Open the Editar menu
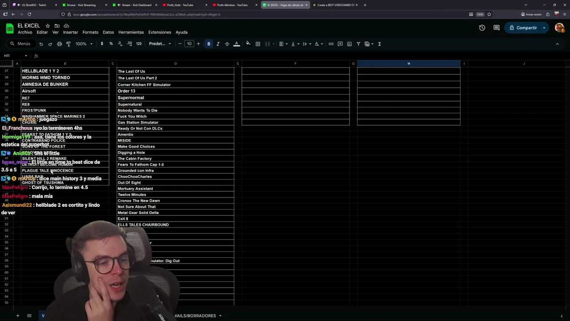The image size is (570, 321). tap(42, 32)
